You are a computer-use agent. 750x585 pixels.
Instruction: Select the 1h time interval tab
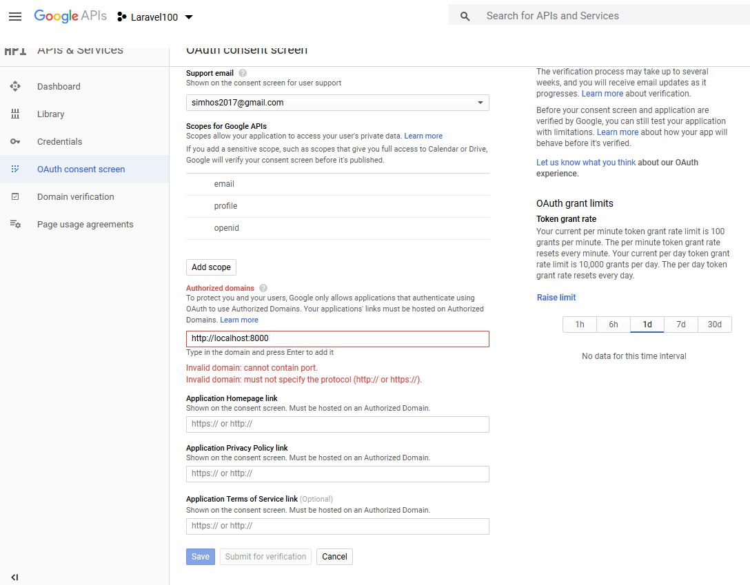(x=580, y=325)
